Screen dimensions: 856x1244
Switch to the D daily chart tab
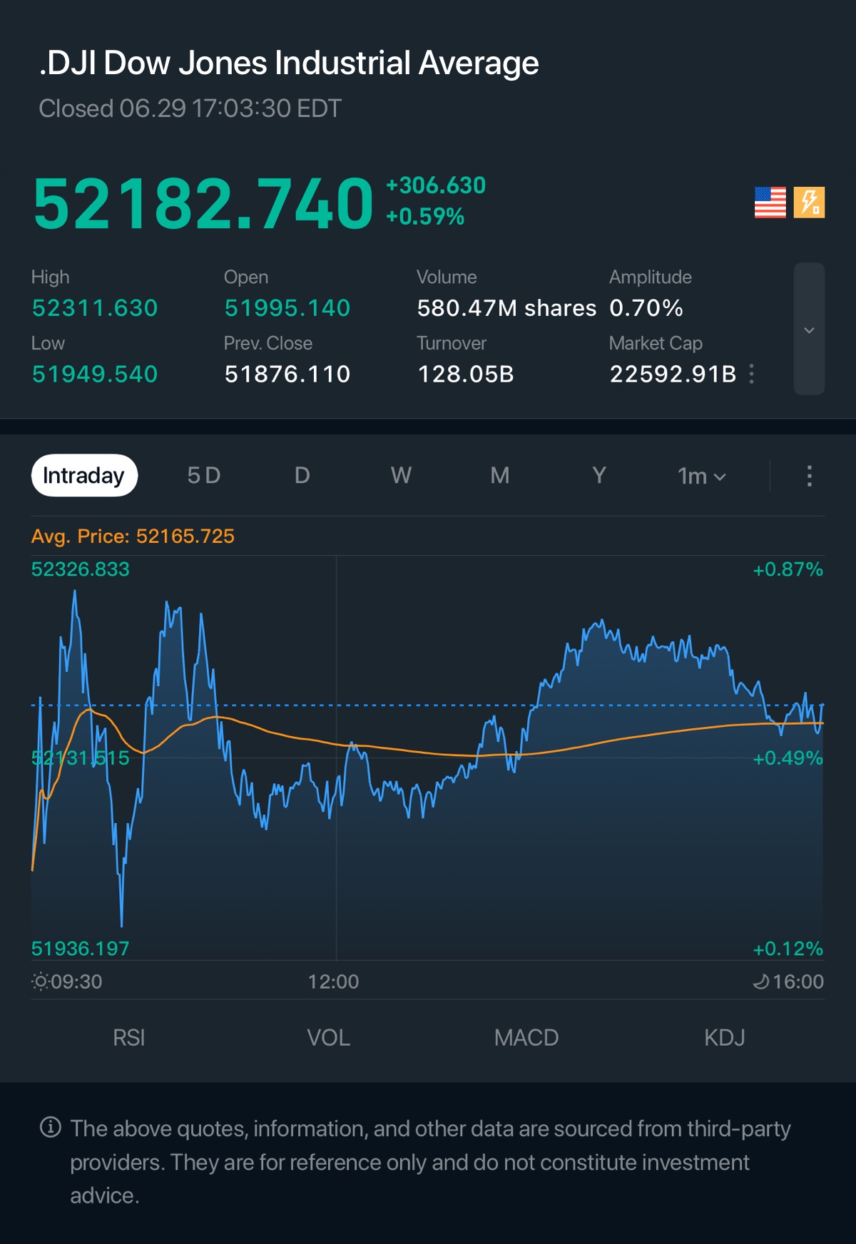point(302,475)
